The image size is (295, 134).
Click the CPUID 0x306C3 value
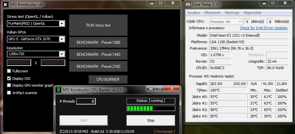220,68
